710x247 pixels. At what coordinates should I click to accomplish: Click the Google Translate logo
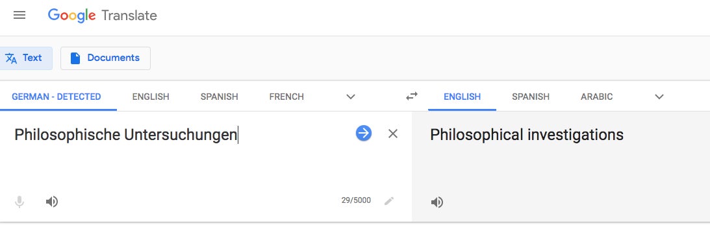[x=103, y=16]
